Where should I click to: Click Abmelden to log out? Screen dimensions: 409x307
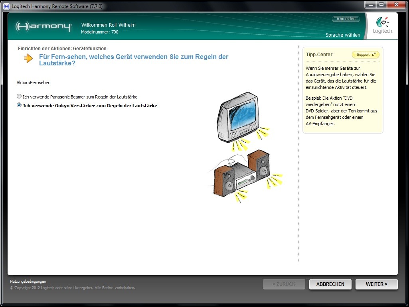(x=346, y=19)
